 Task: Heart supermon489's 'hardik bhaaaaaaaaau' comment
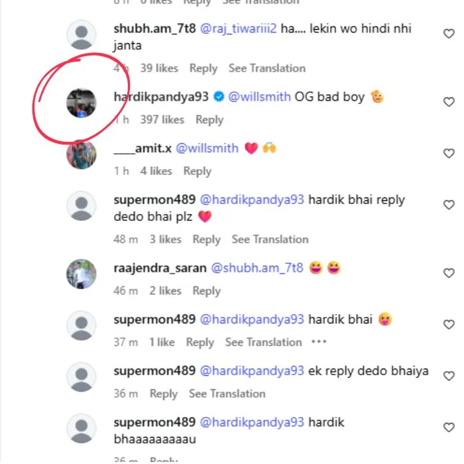pyautogui.click(x=449, y=428)
